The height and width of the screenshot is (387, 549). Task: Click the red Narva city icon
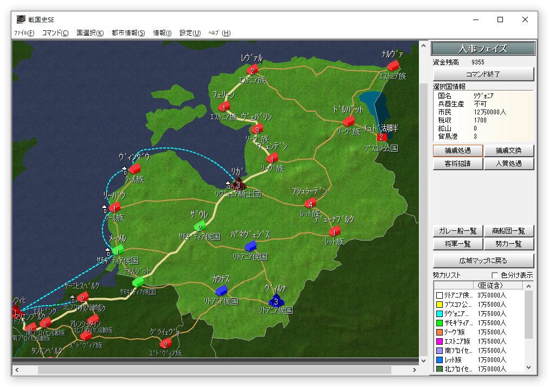(x=393, y=66)
